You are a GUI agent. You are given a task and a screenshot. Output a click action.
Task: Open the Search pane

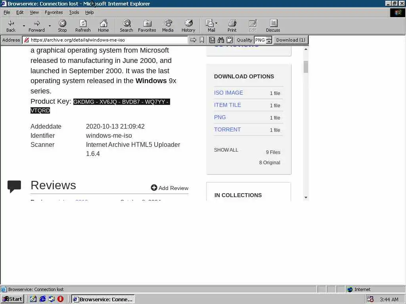pyautogui.click(x=126, y=26)
